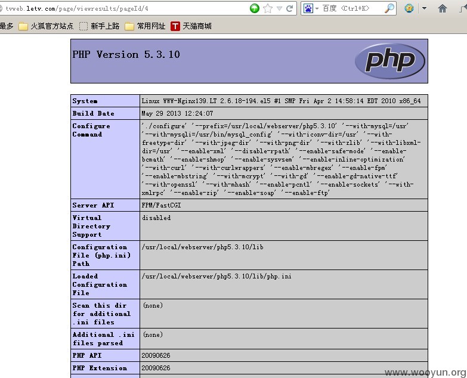Click the round face toolbar icon
This screenshot has height=378, width=467.
409,8
